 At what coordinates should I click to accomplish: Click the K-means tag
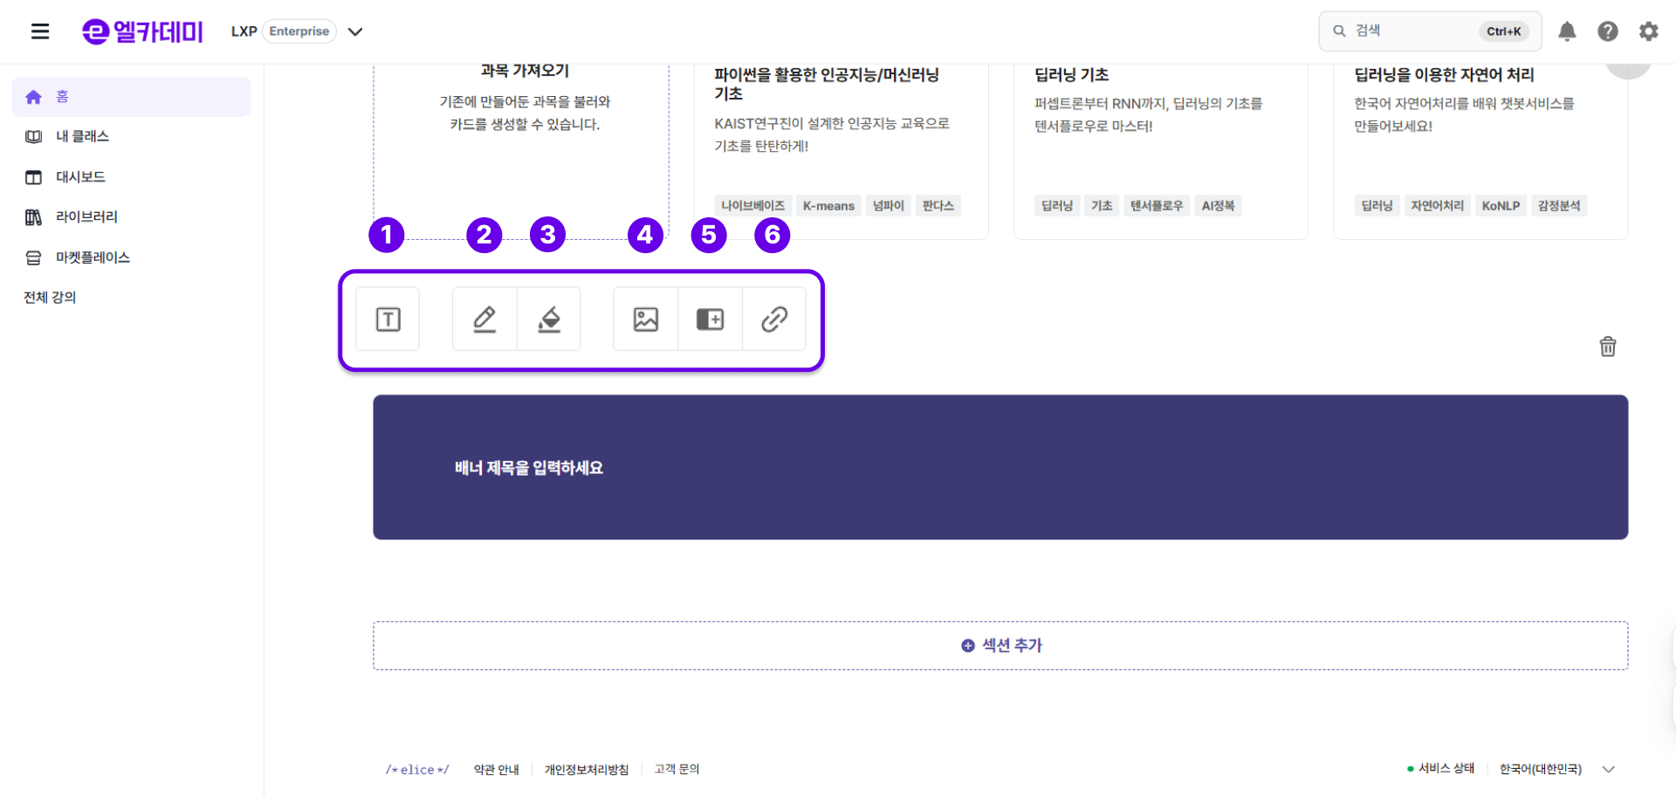click(x=828, y=206)
